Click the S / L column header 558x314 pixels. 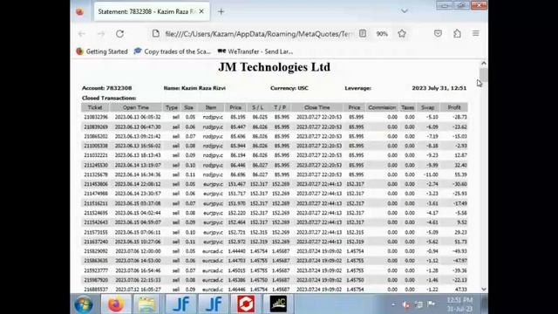pos(258,107)
